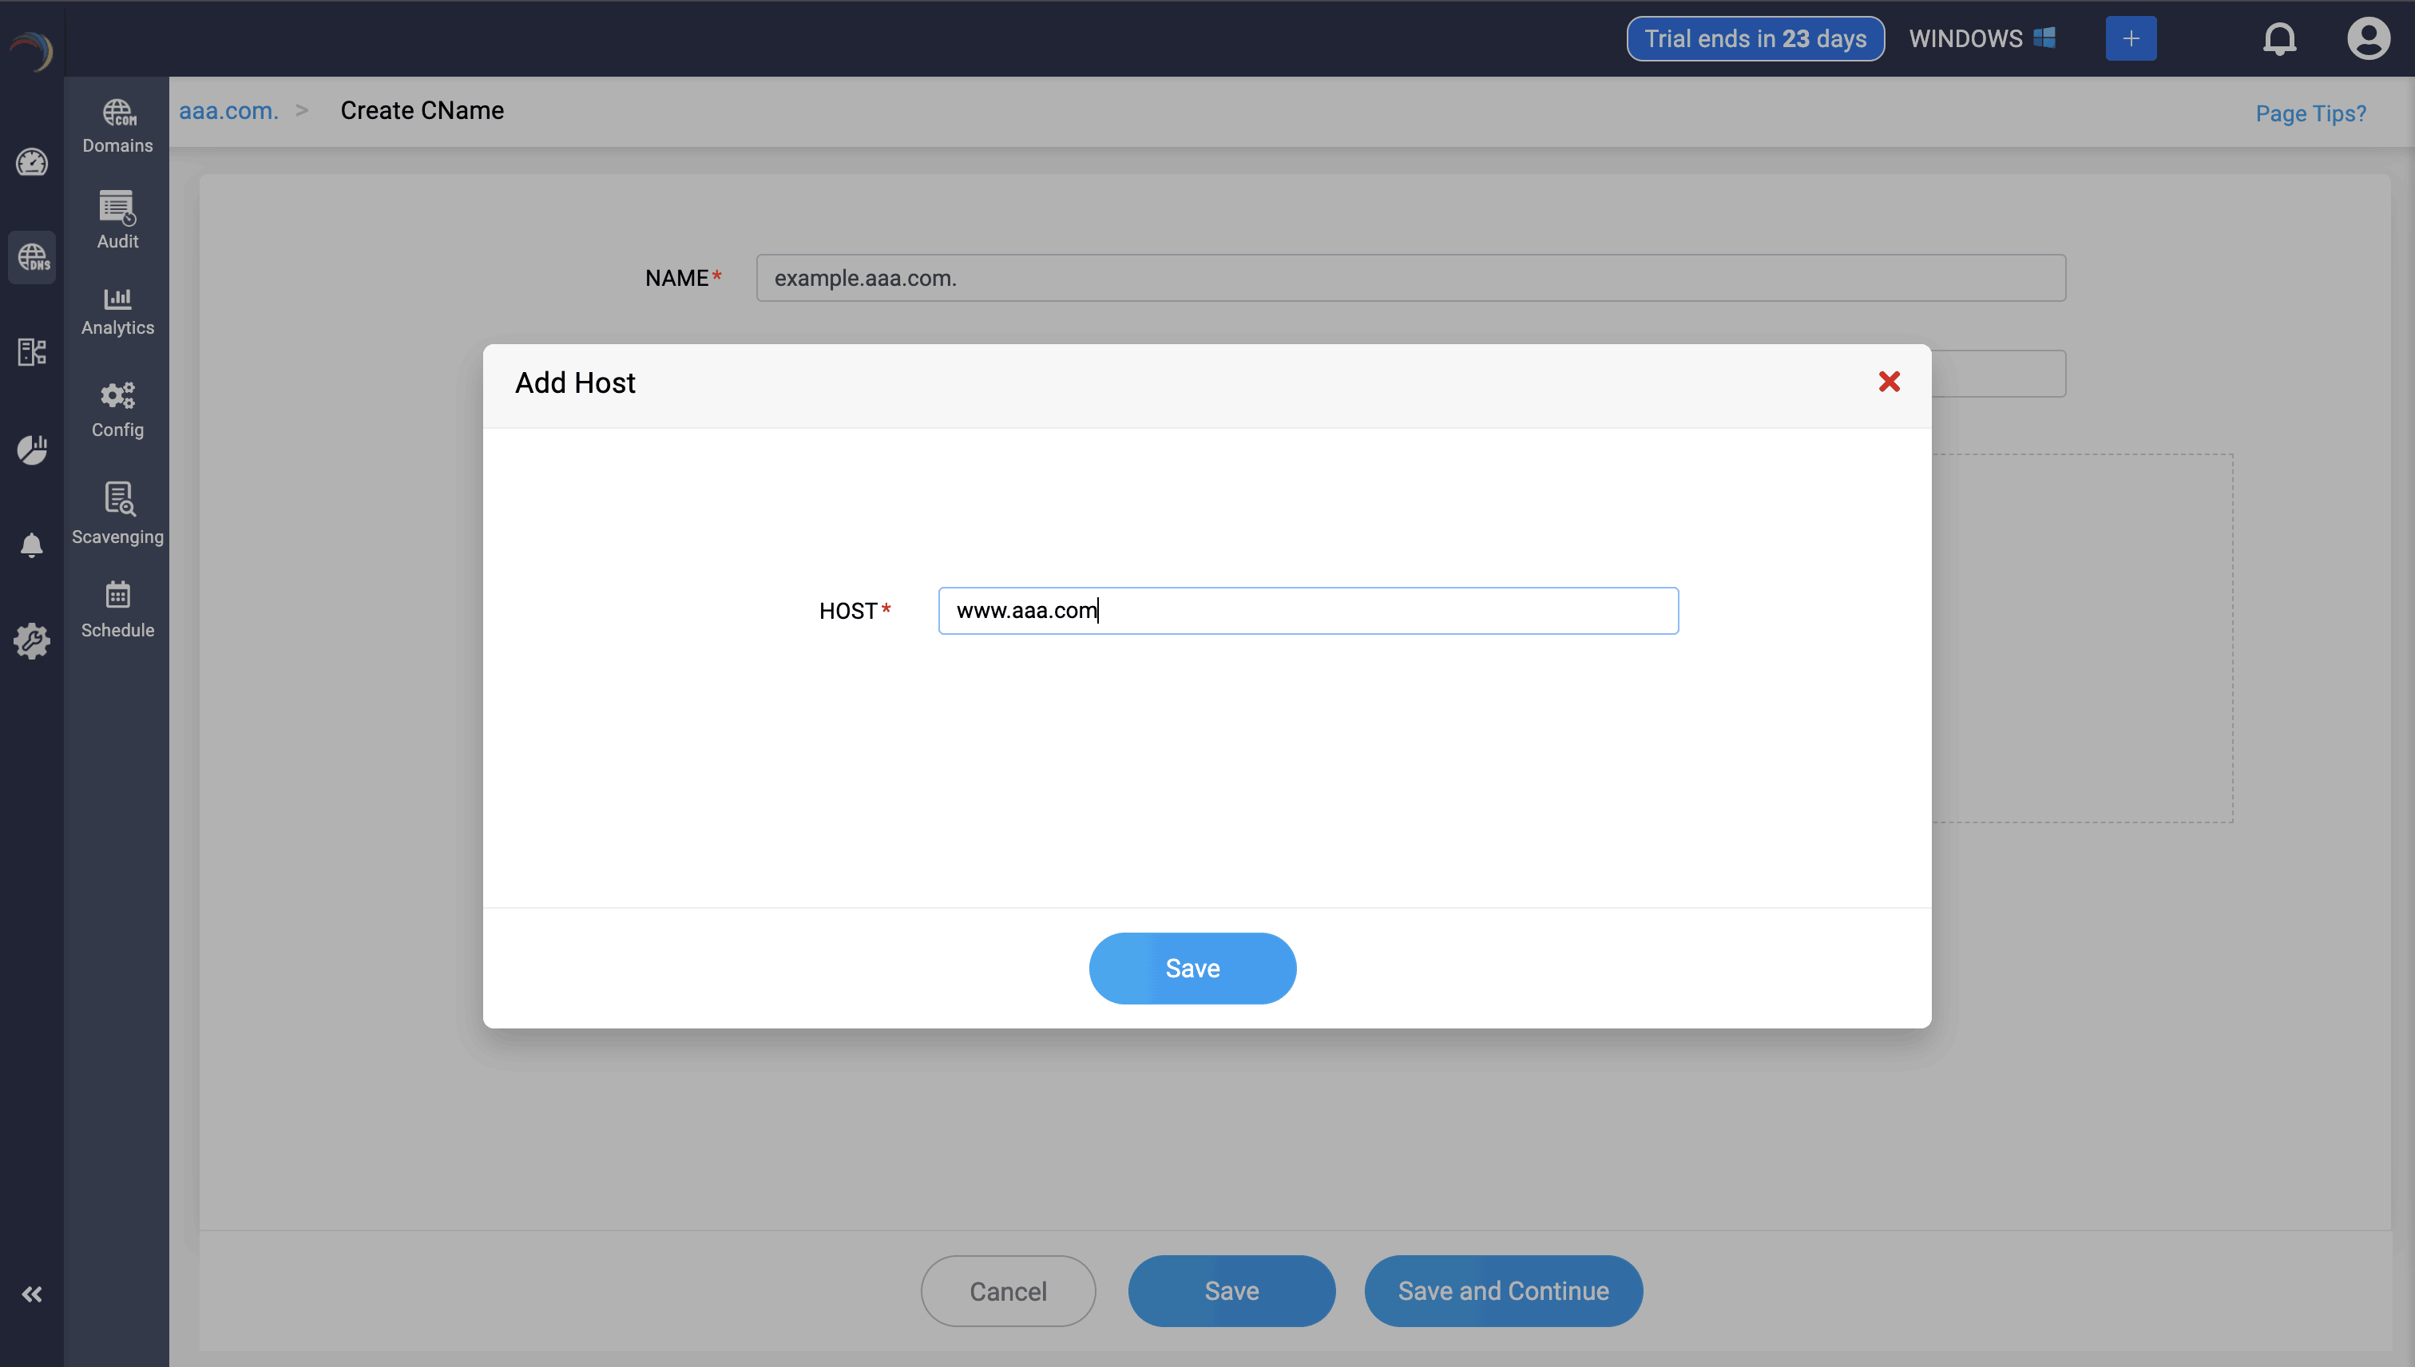Open the user profile avatar
The height and width of the screenshot is (1367, 2415).
[x=2368, y=38]
